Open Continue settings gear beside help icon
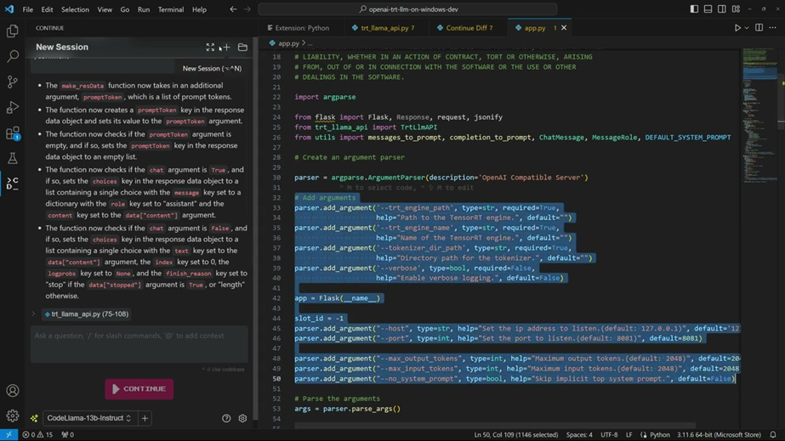 pos(242,418)
